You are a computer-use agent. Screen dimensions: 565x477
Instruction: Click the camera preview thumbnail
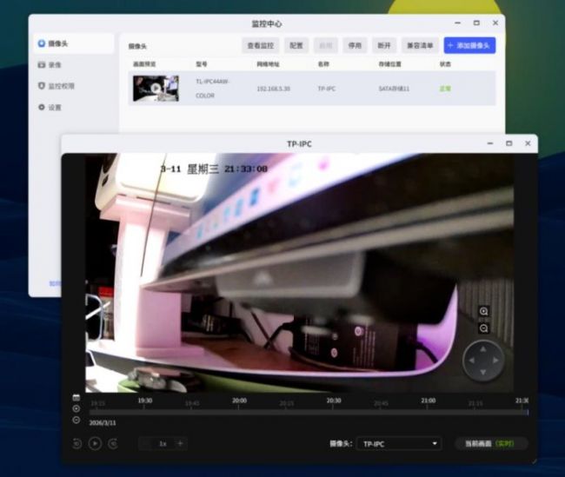[x=156, y=88]
